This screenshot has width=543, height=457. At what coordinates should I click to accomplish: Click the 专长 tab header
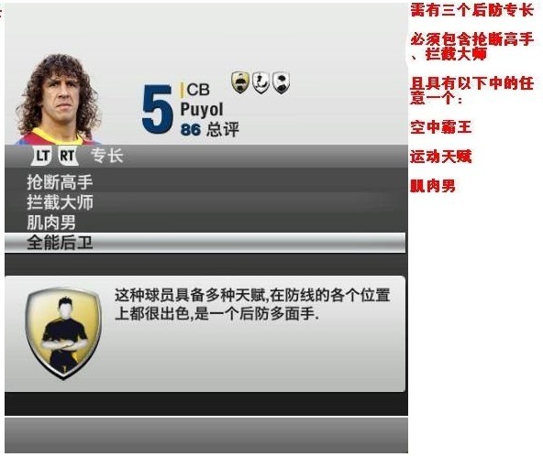tap(107, 156)
